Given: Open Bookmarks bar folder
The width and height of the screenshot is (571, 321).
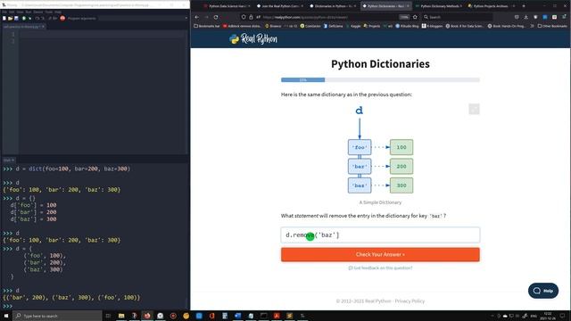Looking at the screenshot, I should (207, 26).
